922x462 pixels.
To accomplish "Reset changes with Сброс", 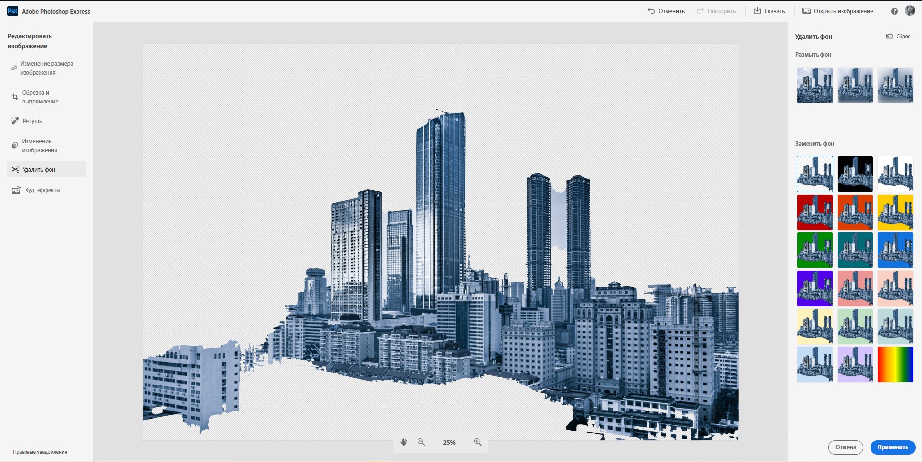I will point(898,36).
